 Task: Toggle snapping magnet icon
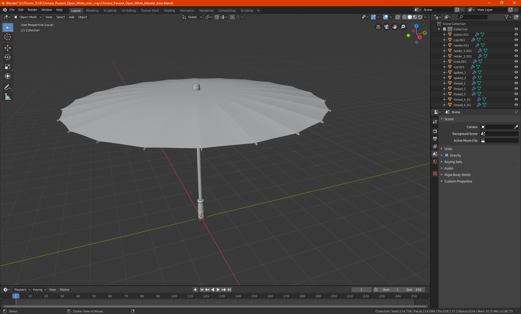tap(217, 17)
